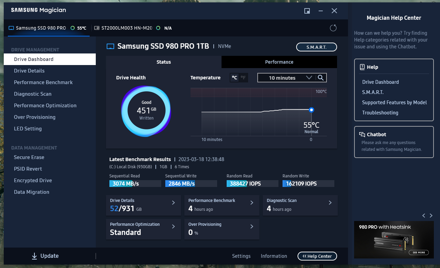Image resolution: width=440 pixels, height=268 pixels.
Task: Click the Help question mark icon
Action: (362, 67)
